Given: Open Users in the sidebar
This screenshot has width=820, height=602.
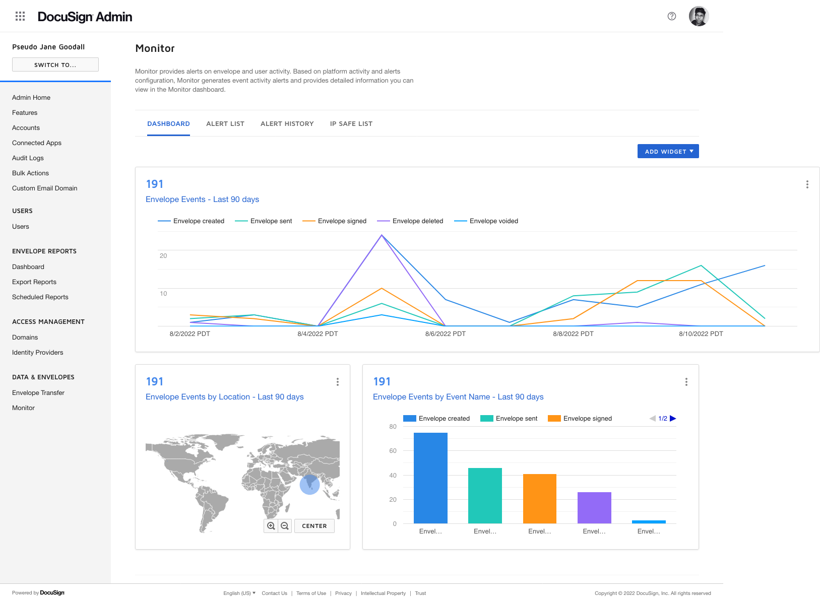Looking at the screenshot, I should pos(21,227).
